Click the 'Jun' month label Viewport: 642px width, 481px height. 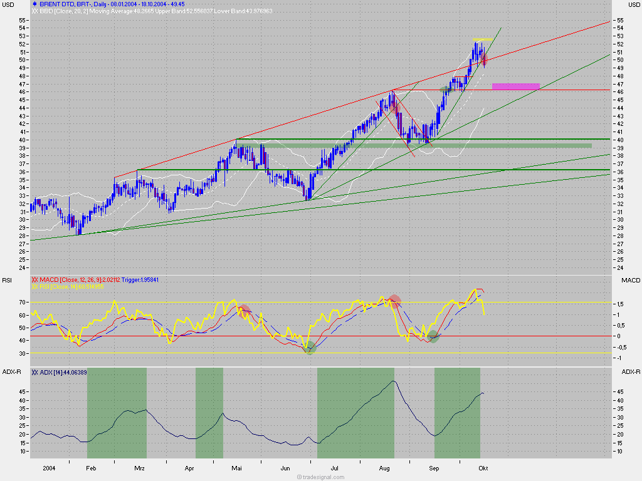pos(285,468)
